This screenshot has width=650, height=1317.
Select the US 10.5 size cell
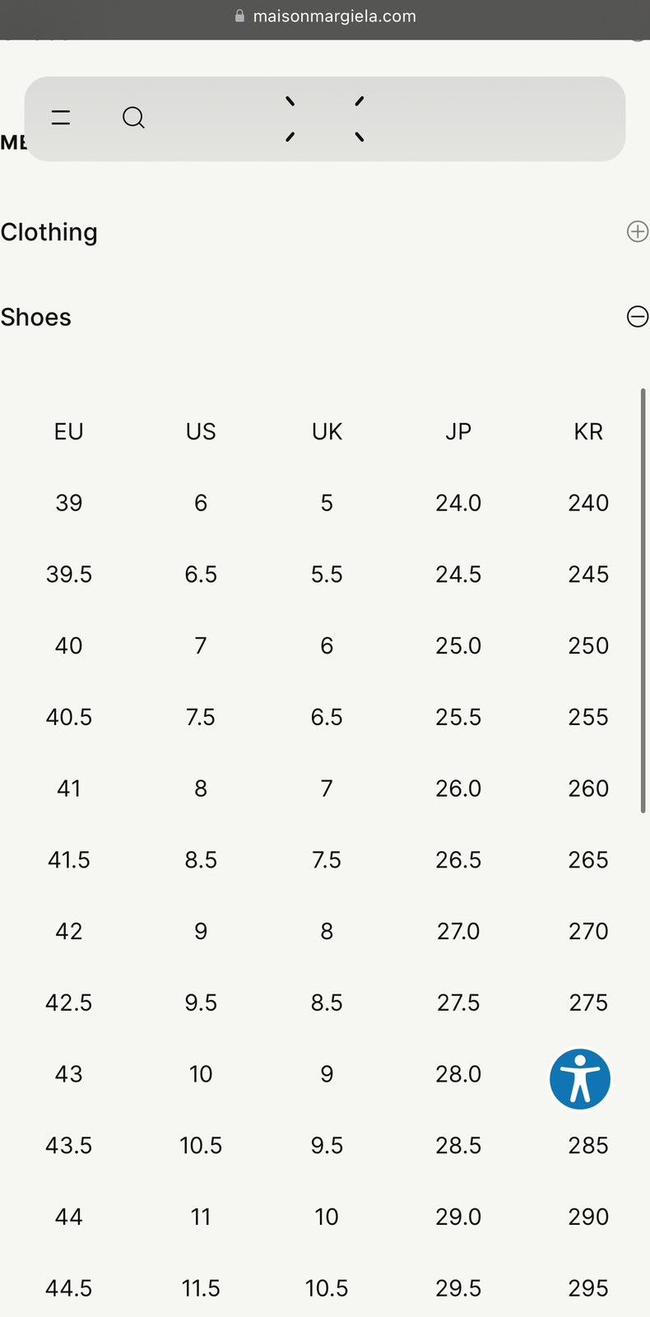pyautogui.click(x=201, y=1145)
